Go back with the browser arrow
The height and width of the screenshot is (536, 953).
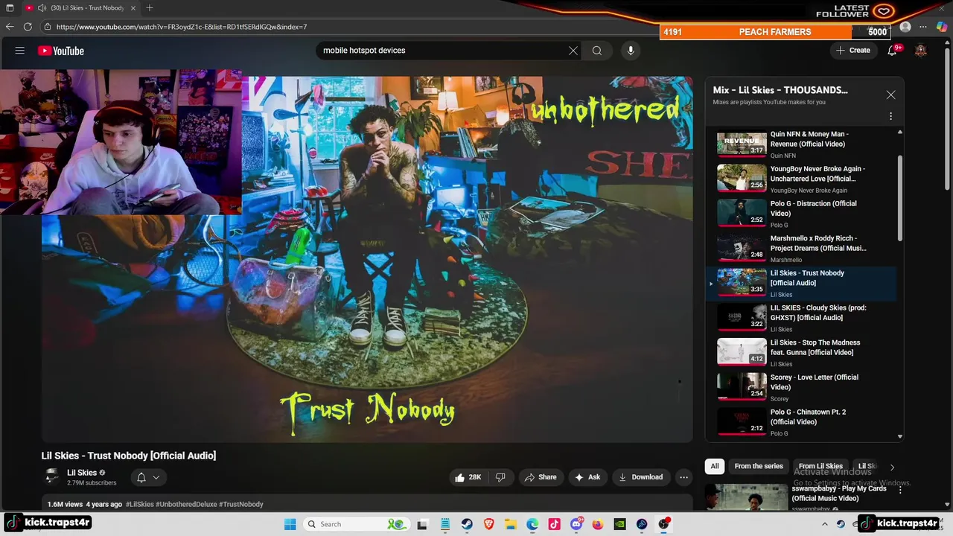click(10, 27)
